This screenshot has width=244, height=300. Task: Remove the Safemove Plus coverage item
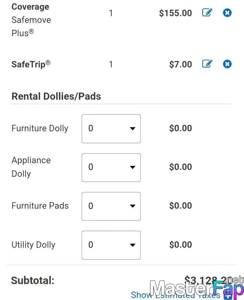pos(227,13)
